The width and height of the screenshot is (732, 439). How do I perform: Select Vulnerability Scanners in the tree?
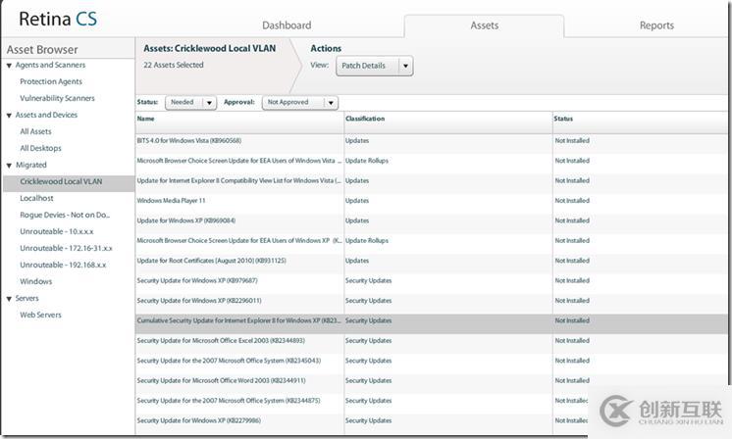[57, 98]
